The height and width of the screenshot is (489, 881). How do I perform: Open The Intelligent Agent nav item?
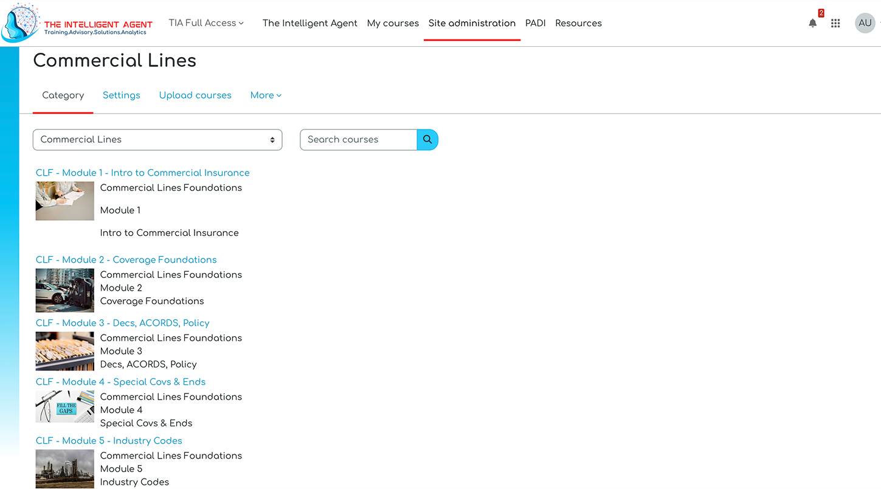[x=309, y=23]
